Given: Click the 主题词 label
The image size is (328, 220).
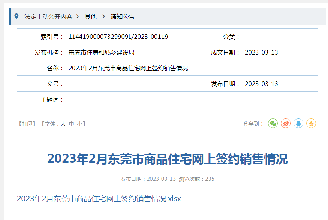Looking at the screenshot, I should click(x=52, y=99).
